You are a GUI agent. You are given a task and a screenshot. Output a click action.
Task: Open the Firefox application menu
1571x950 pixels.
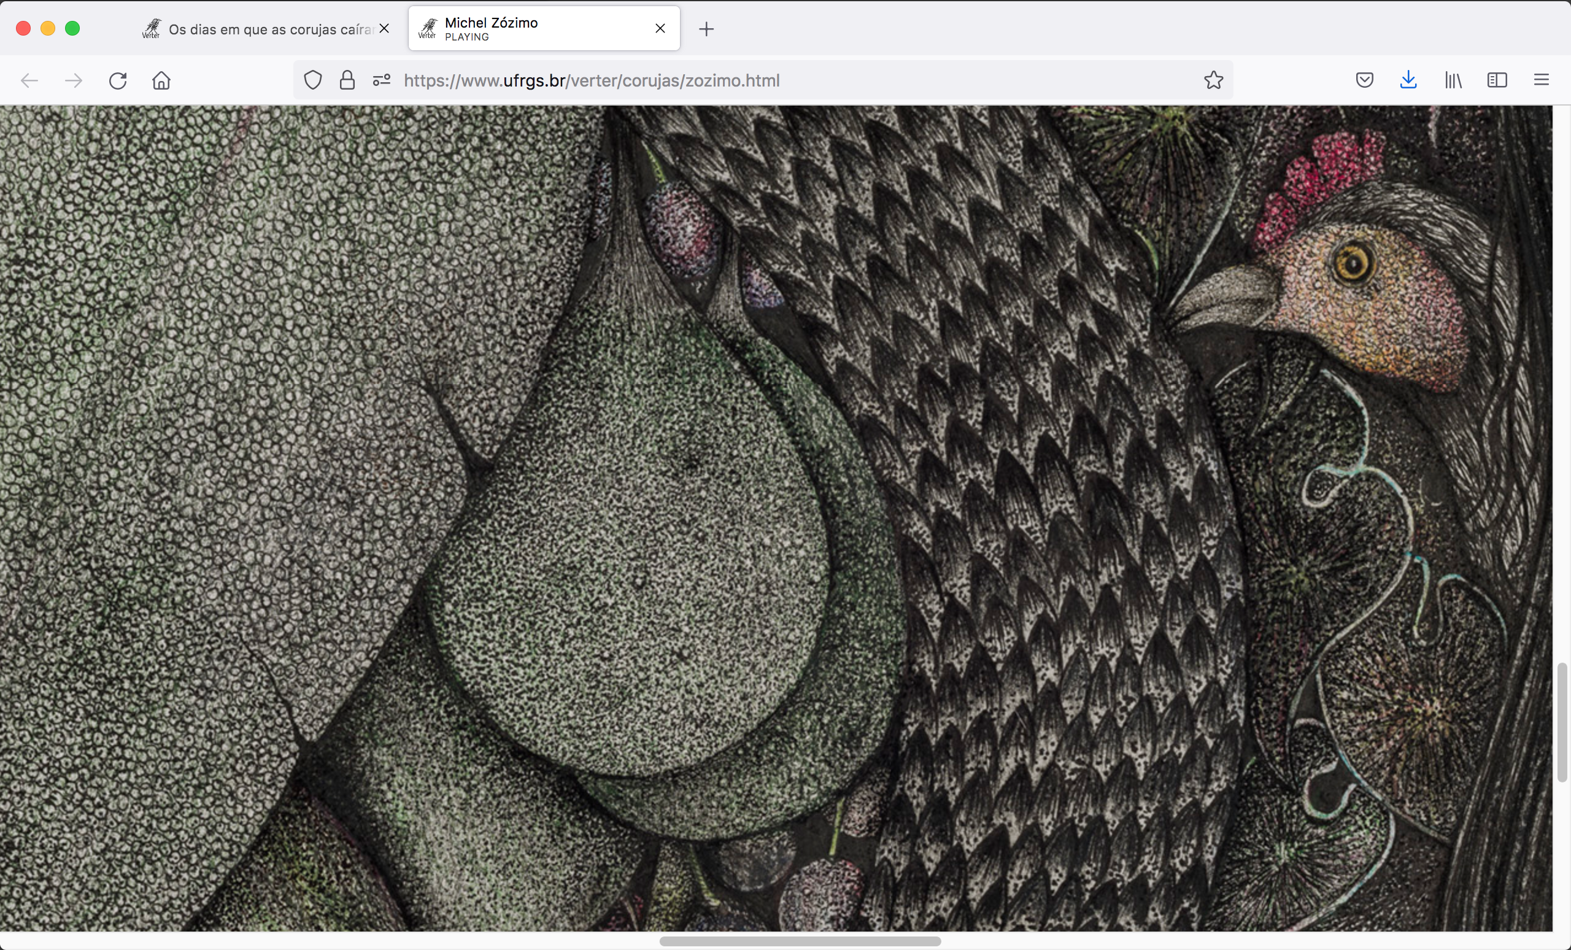[1541, 80]
